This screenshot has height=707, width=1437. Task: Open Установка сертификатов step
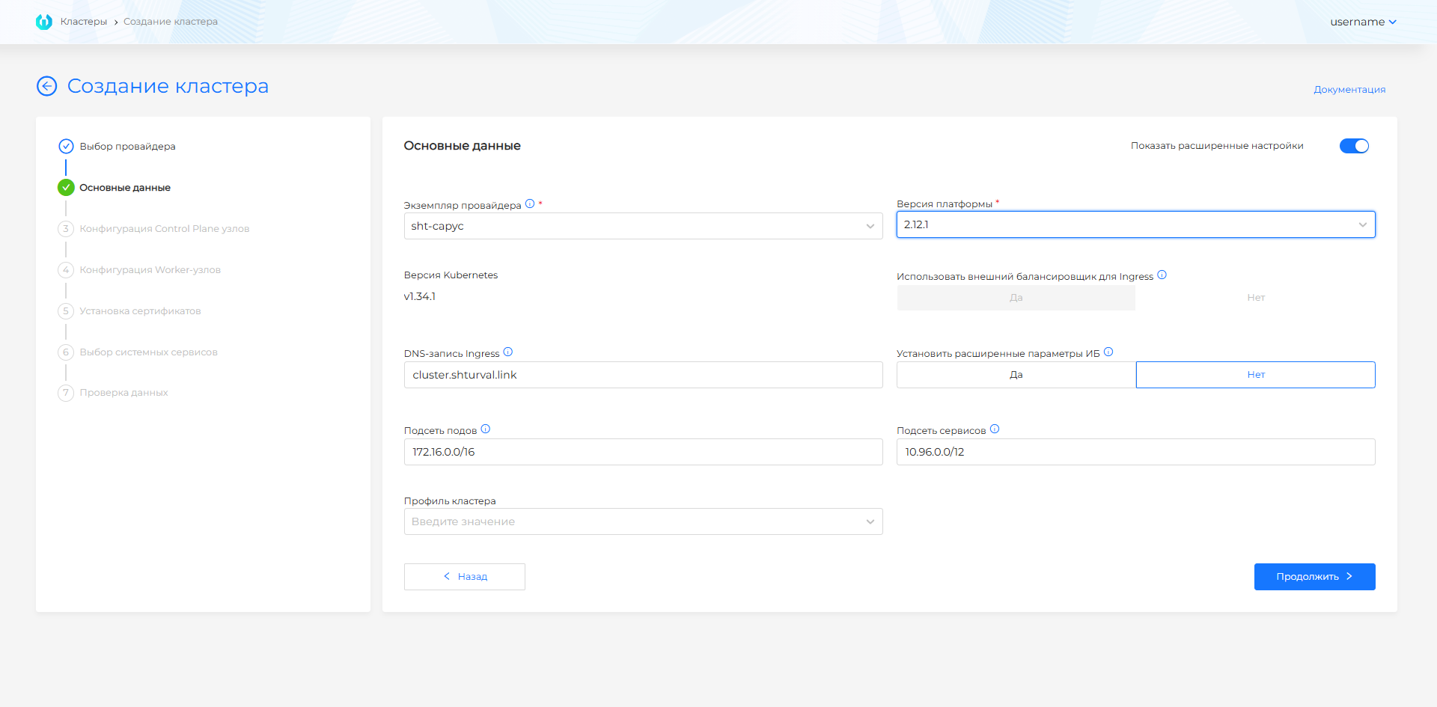(140, 310)
